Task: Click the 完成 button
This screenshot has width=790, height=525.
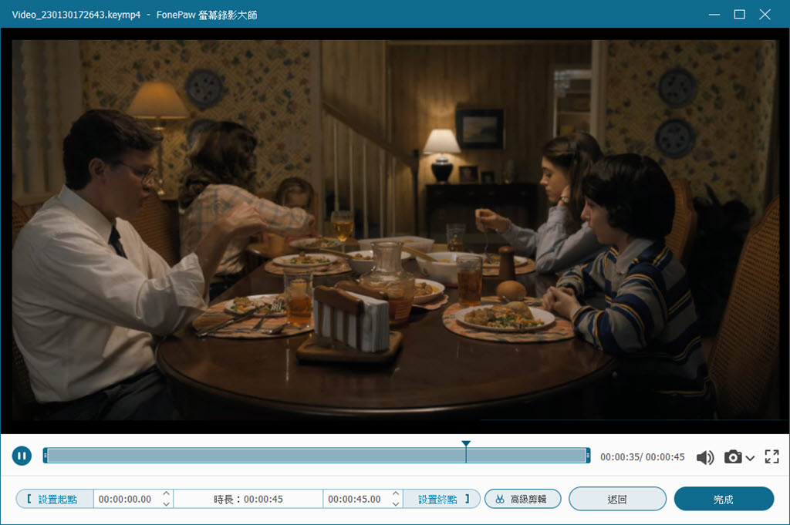Action: coord(724,499)
